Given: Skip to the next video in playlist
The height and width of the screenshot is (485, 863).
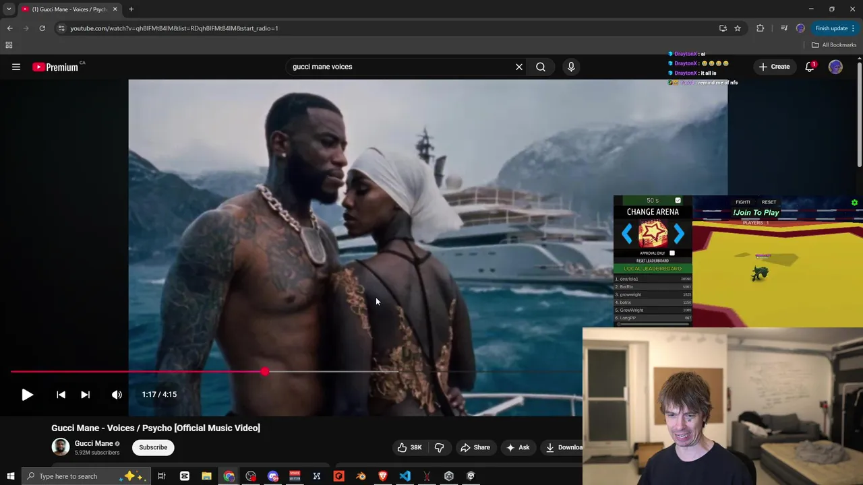Looking at the screenshot, I should [85, 395].
